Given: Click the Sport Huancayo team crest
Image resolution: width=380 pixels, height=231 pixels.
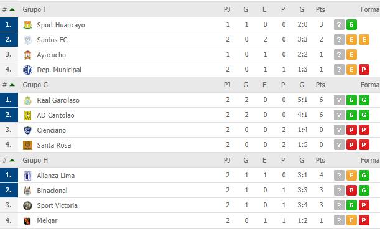Looking at the screenshot, I should coord(27,25).
